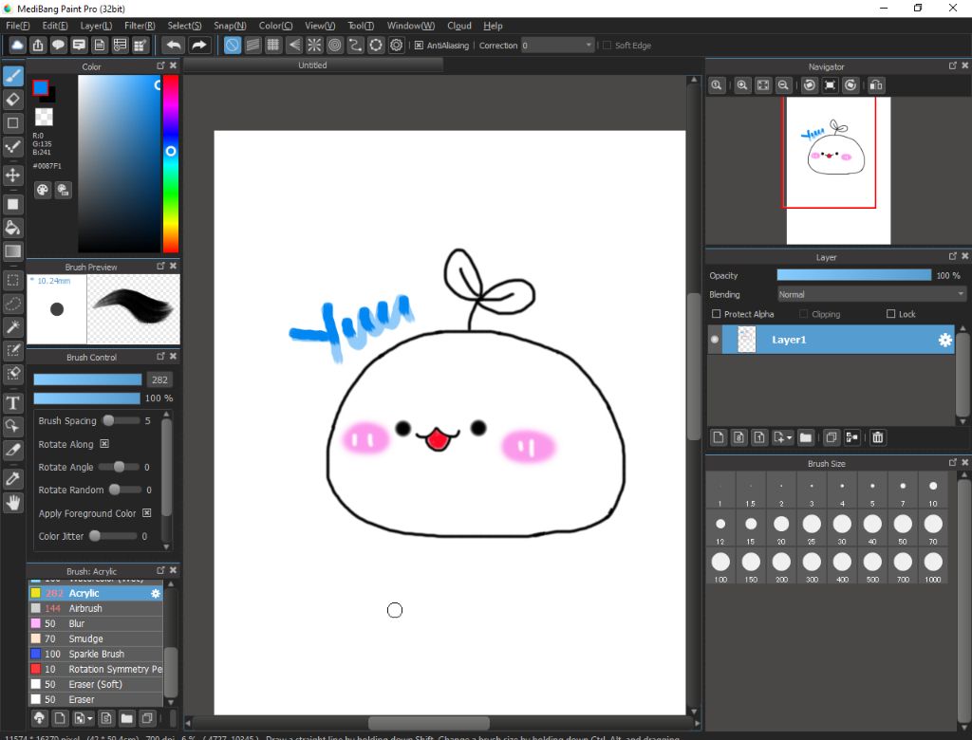Open Layer1 settings gear

(x=944, y=340)
